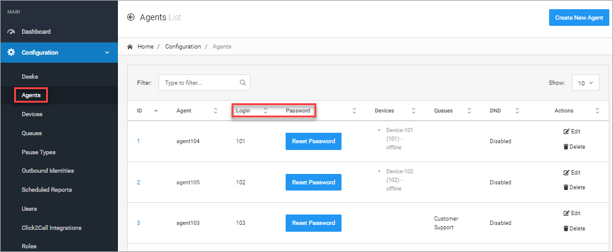Sort by Queues column arrows
The height and width of the screenshot is (252, 613).
469,111
